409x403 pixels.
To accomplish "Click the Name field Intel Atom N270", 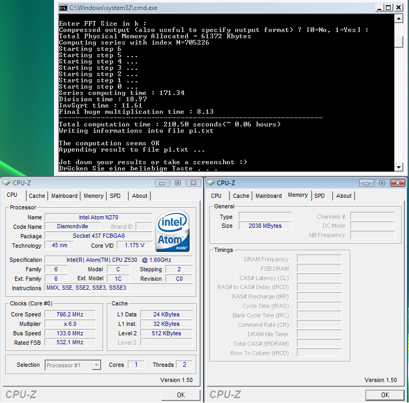I will [98, 217].
